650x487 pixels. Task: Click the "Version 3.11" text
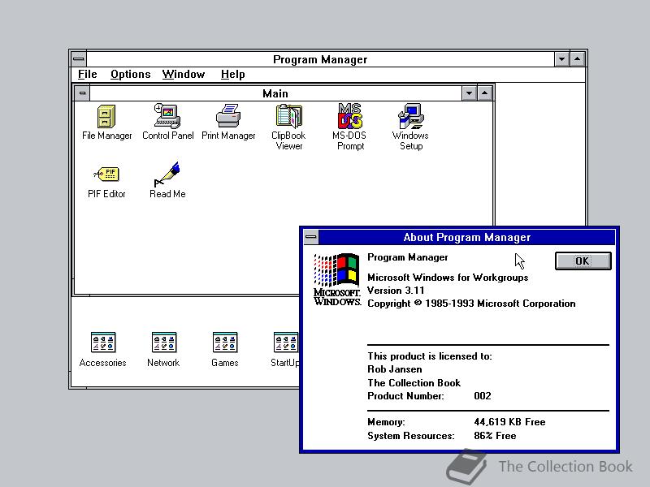(396, 291)
